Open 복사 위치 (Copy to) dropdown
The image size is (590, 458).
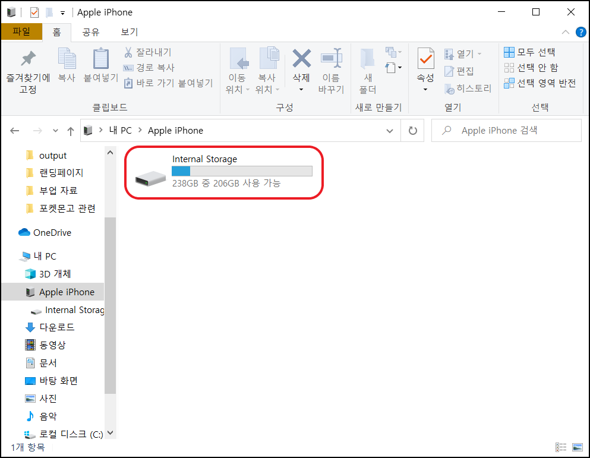(x=267, y=71)
